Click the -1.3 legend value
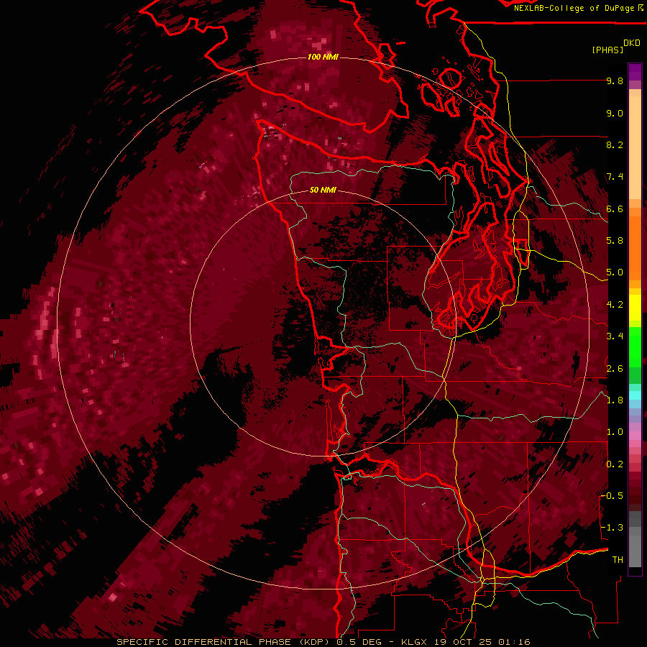The image size is (647, 647). point(612,528)
